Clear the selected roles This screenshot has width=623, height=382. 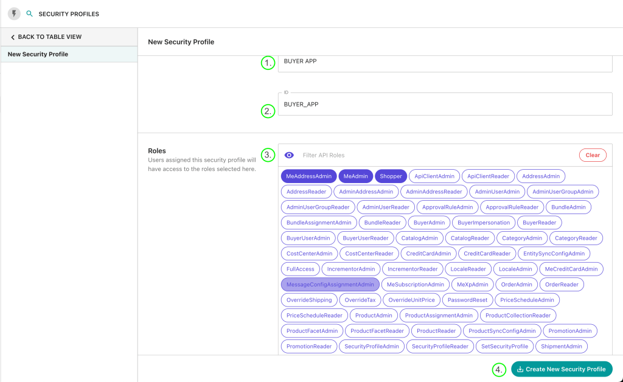tap(592, 155)
